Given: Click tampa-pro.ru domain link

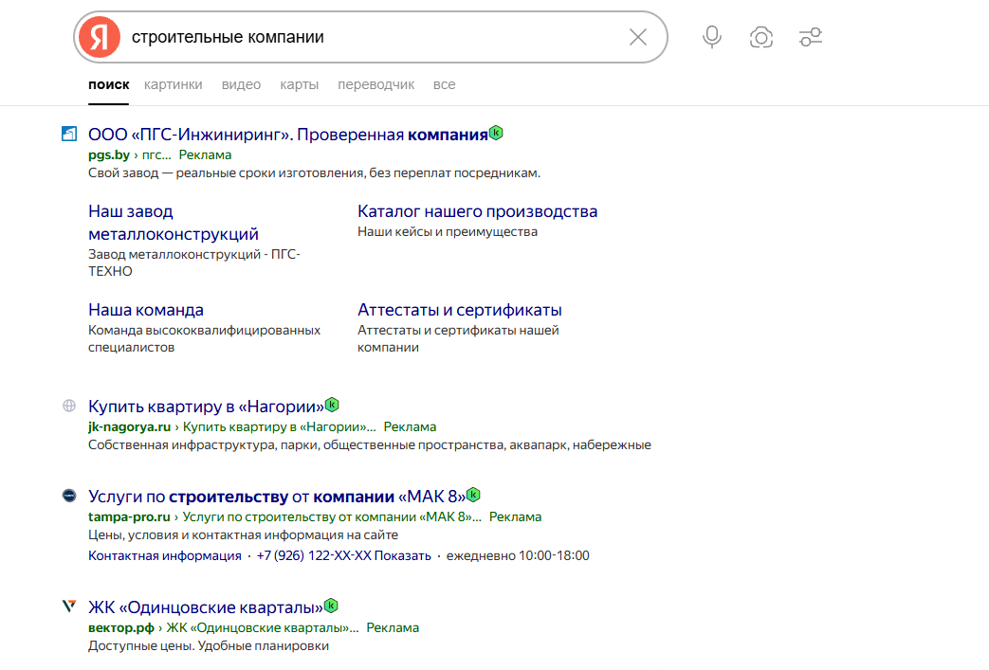Looking at the screenshot, I should (x=129, y=517).
